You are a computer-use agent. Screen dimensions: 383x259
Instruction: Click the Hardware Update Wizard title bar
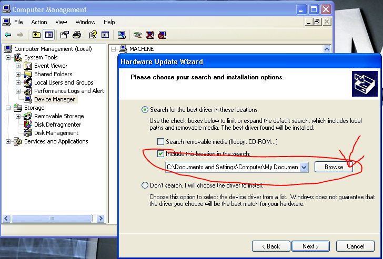[249, 61]
